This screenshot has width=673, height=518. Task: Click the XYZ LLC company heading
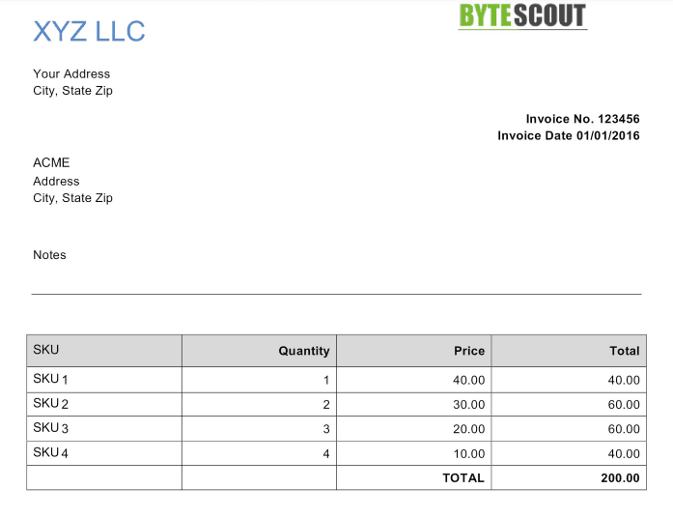click(x=89, y=32)
